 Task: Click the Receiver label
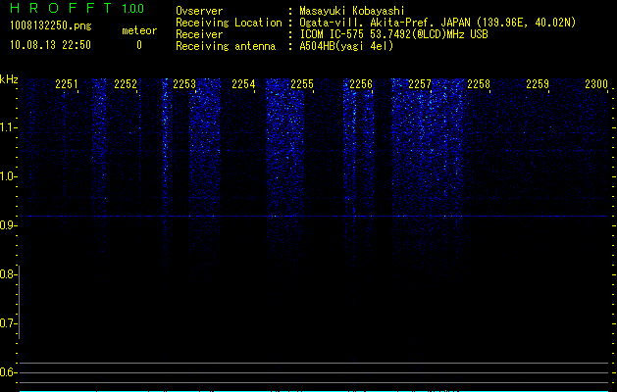199,34
